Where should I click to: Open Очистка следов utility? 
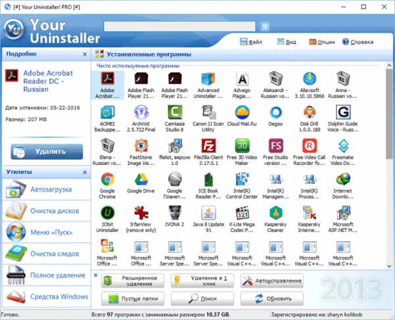pyautogui.click(x=46, y=254)
